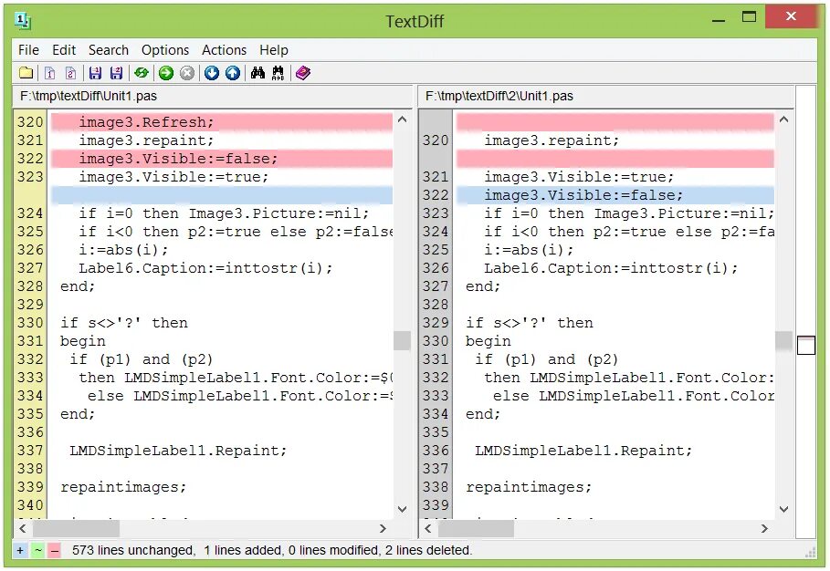Start comparison with the green Go button
This screenshot has width=830, height=571.
tap(164, 72)
